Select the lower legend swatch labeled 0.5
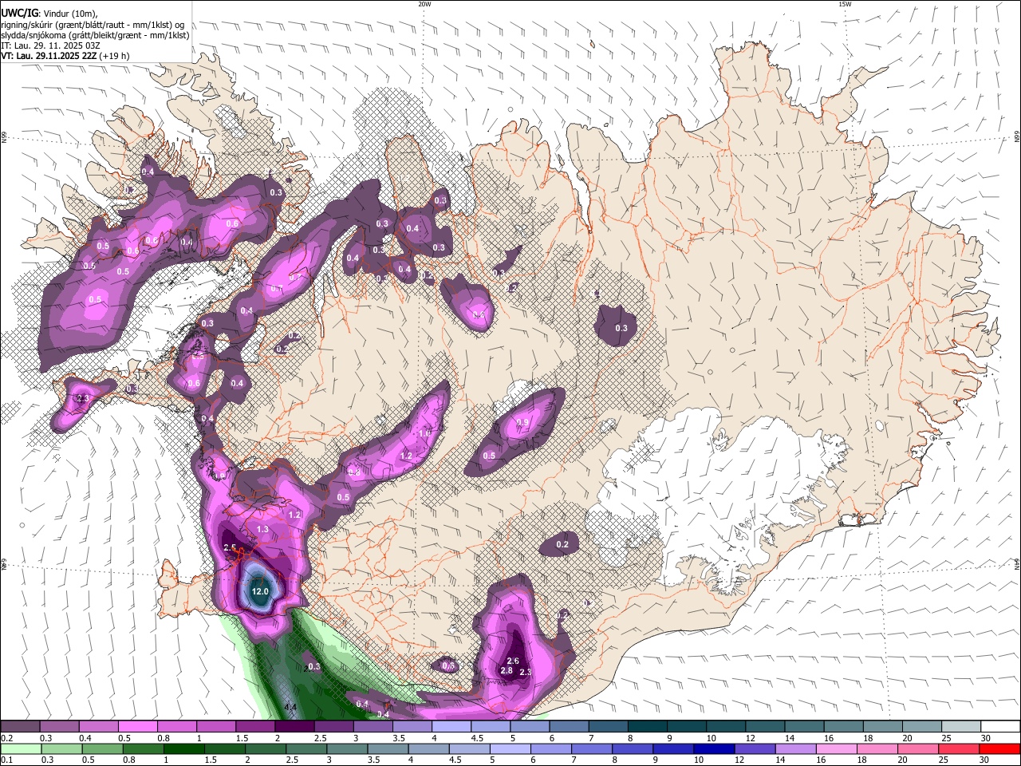Viewport: 1021px width, 766px height. (x=102, y=749)
